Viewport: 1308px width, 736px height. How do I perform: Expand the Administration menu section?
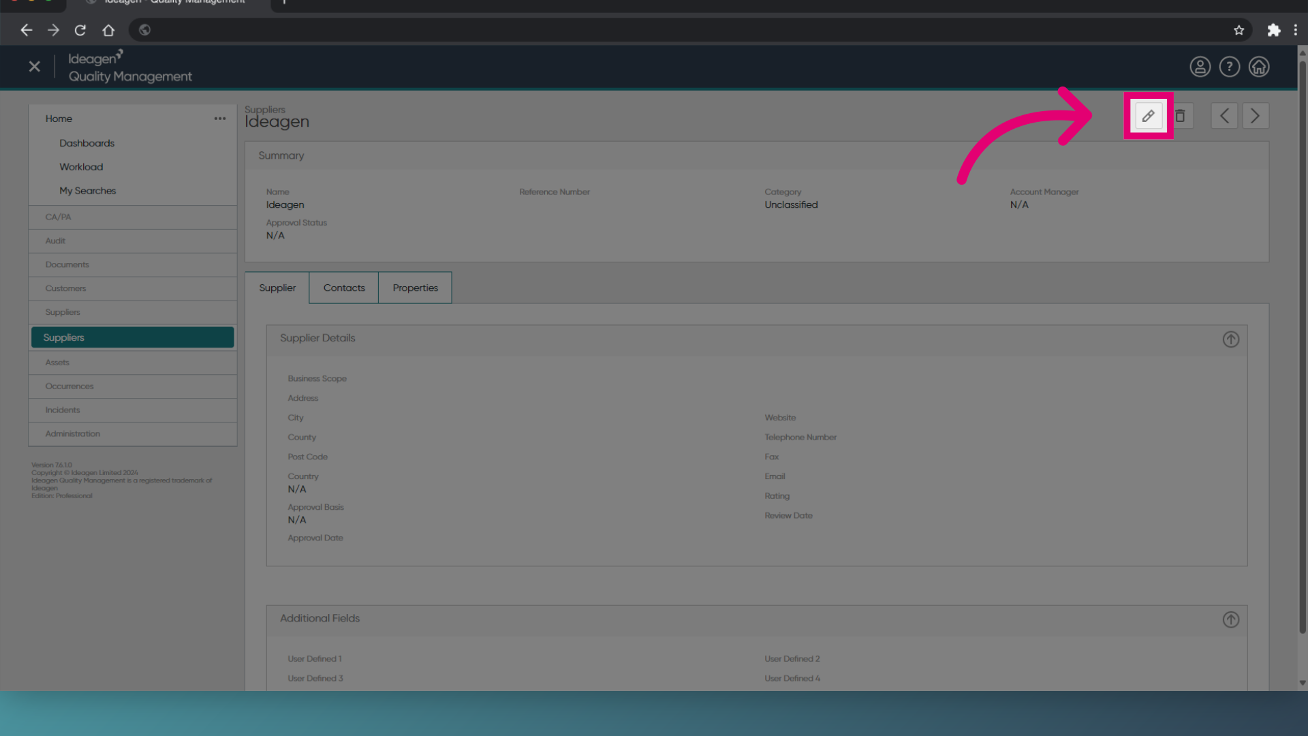pyautogui.click(x=133, y=434)
